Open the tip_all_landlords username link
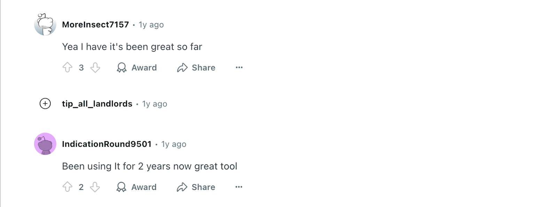The height and width of the screenshot is (207, 557). [x=97, y=104]
